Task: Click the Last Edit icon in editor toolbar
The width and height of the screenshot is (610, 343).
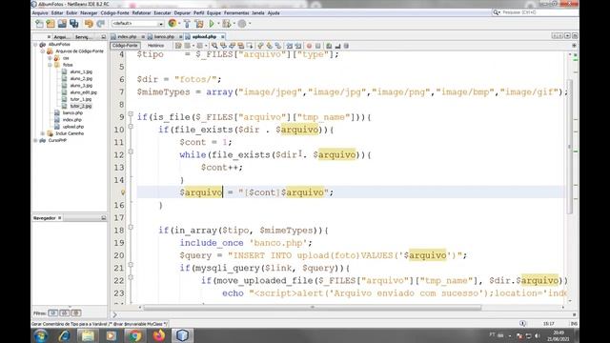Action: point(178,46)
